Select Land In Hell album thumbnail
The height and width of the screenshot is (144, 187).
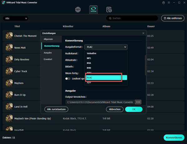(9, 107)
